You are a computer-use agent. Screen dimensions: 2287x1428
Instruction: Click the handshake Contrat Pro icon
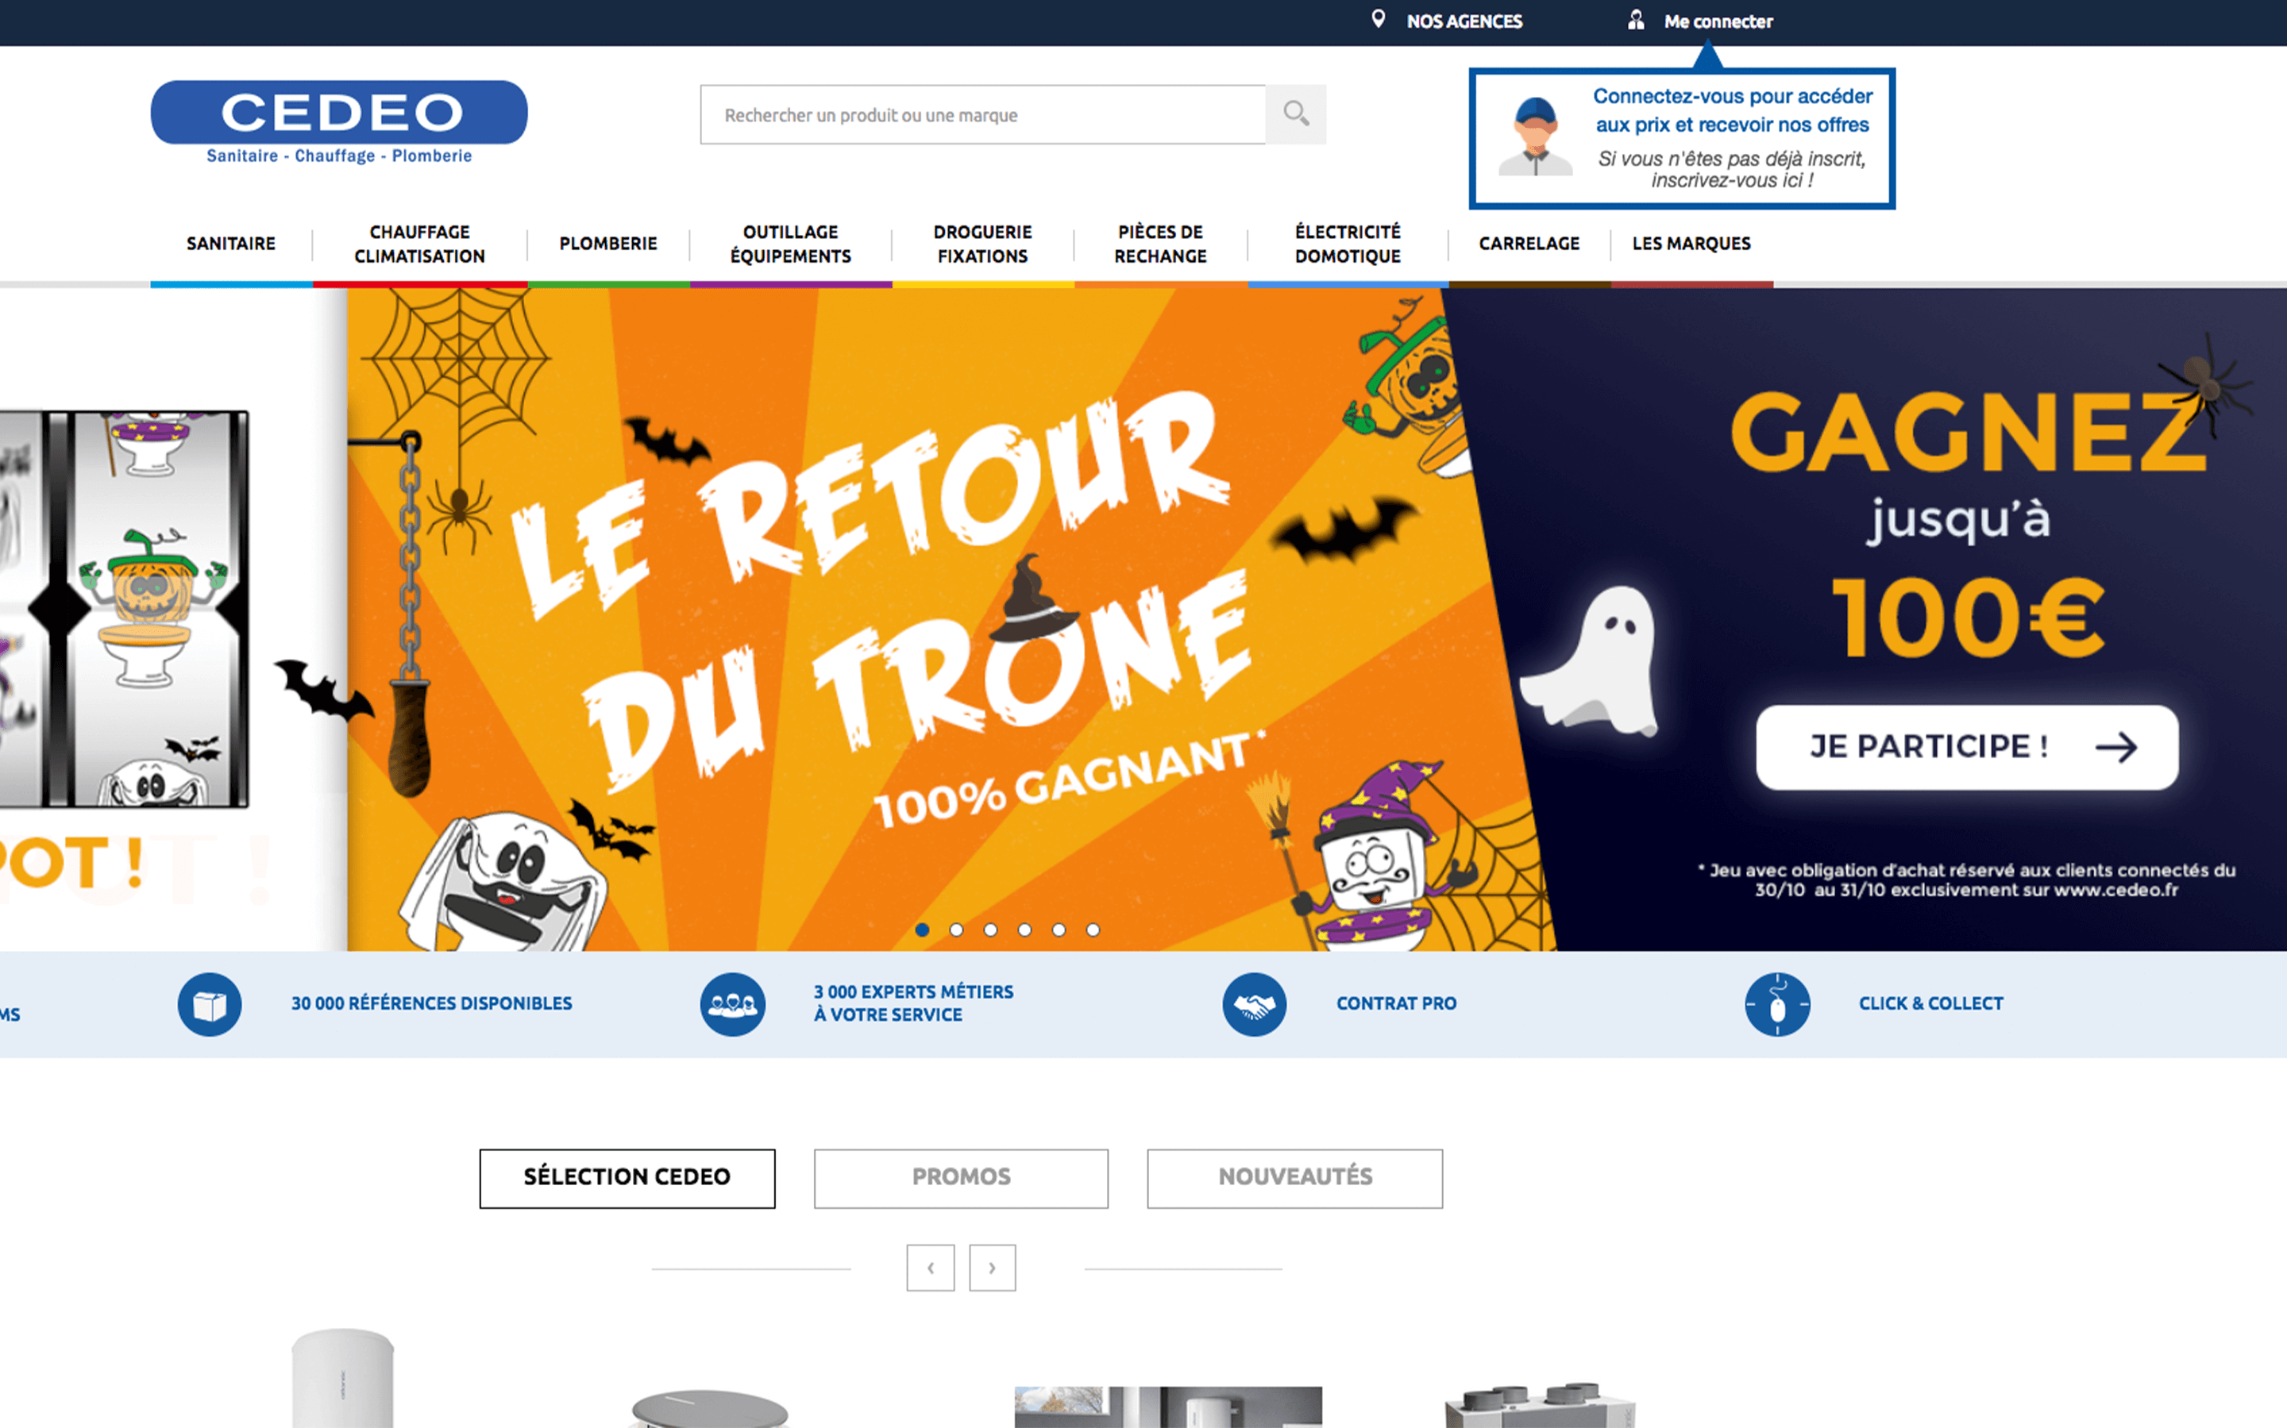1255,1004
